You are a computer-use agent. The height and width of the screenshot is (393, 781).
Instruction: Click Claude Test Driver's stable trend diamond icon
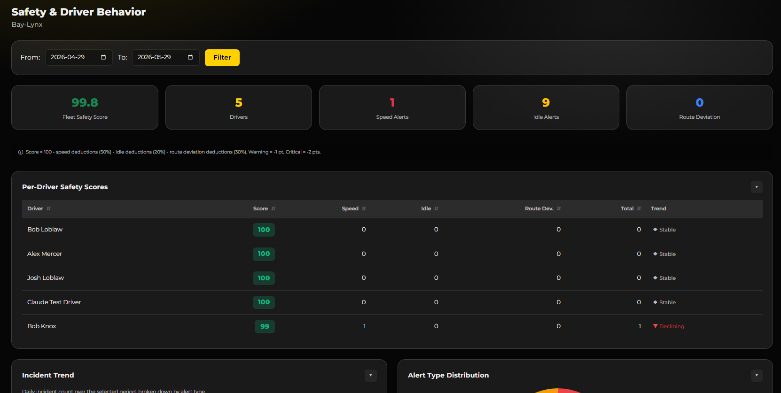click(655, 302)
